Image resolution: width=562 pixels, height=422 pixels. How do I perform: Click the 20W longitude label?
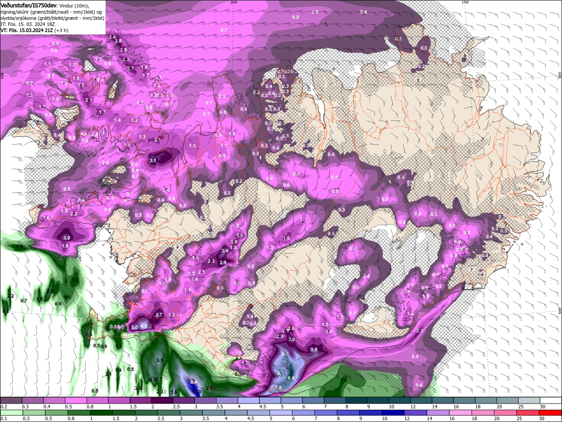pyautogui.click(x=234, y=2)
